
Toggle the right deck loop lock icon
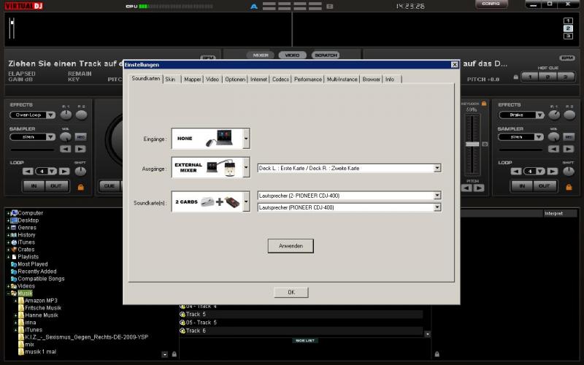tap(569, 187)
